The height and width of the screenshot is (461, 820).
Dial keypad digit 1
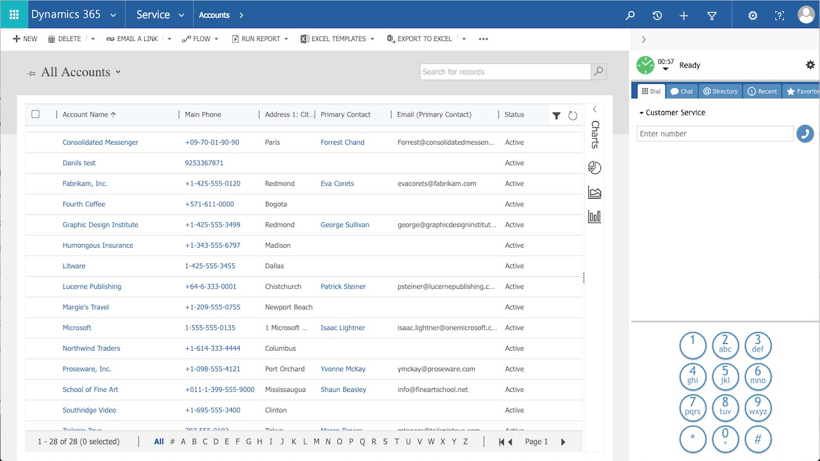tap(693, 345)
